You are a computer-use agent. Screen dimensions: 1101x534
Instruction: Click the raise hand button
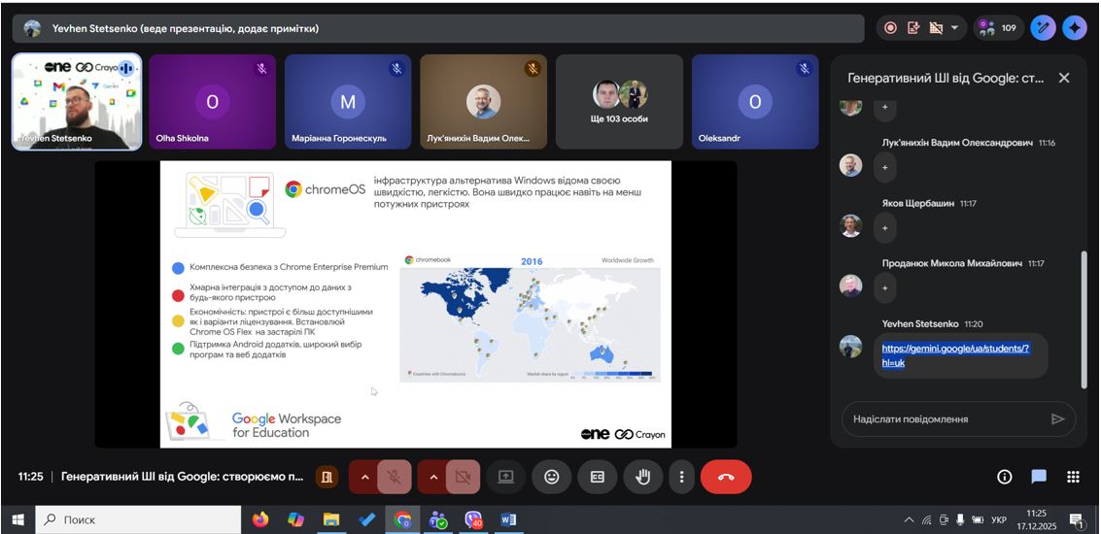(x=642, y=477)
